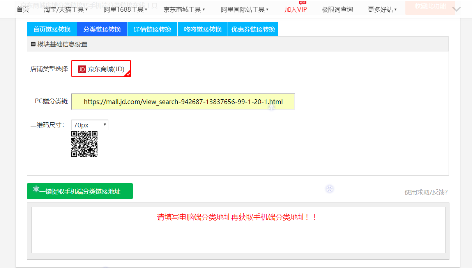
Task: Click the JD logo icon
Action: (82, 69)
